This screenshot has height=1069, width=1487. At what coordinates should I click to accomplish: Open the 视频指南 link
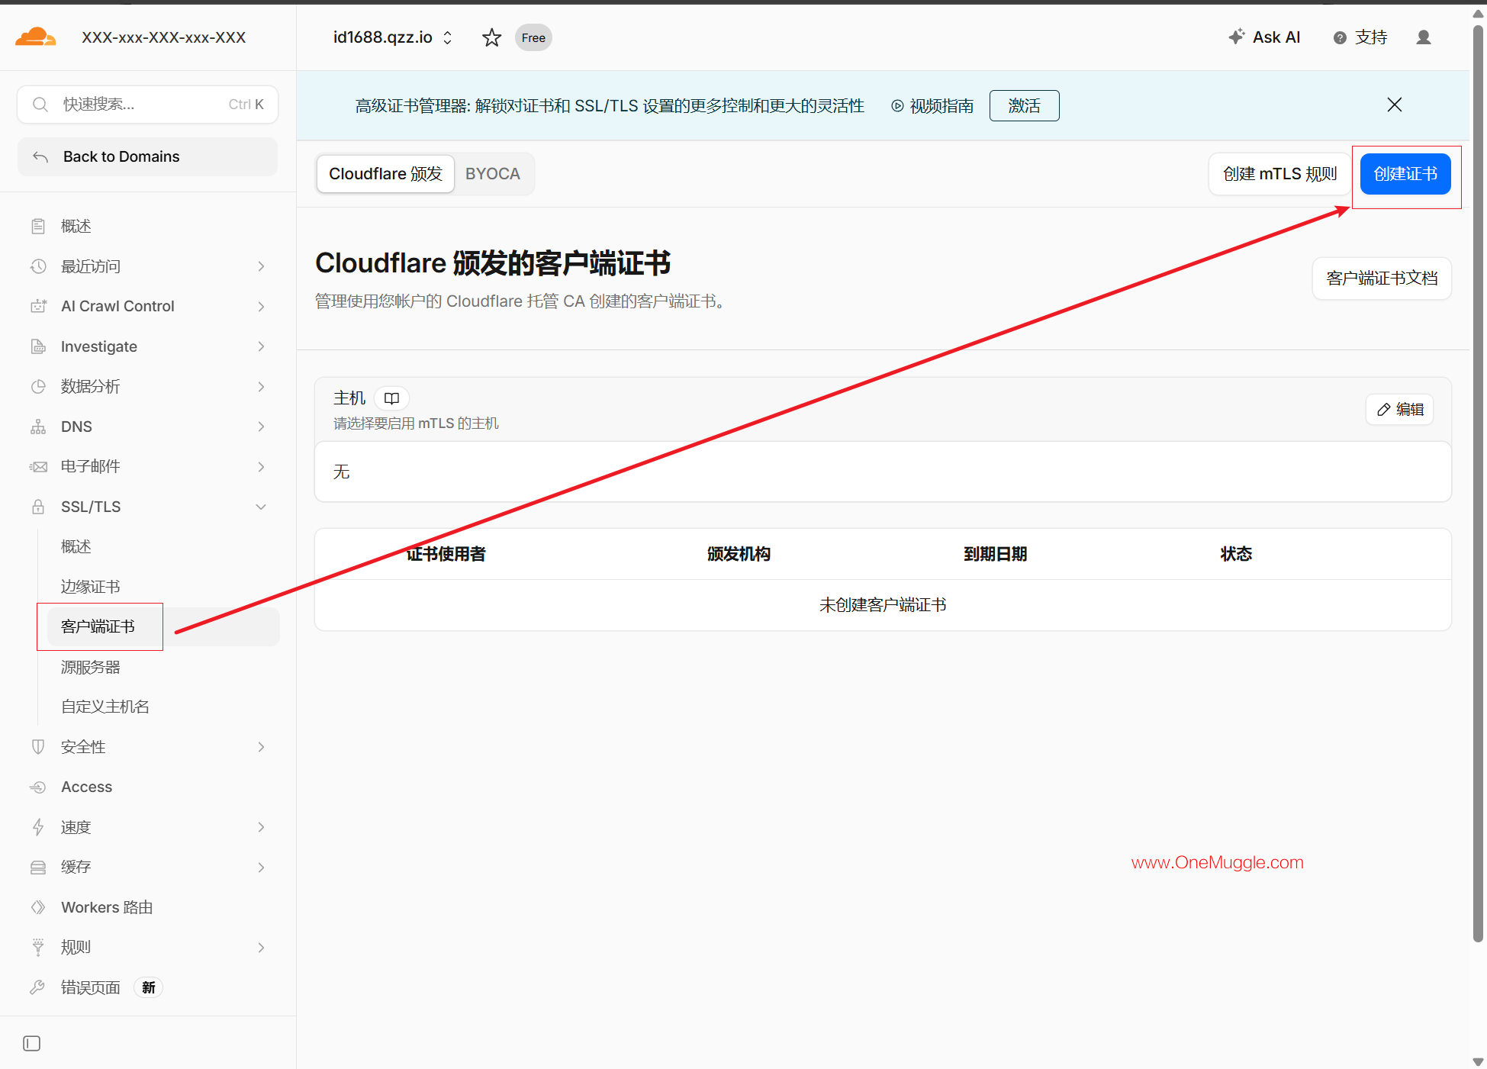pos(932,106)
